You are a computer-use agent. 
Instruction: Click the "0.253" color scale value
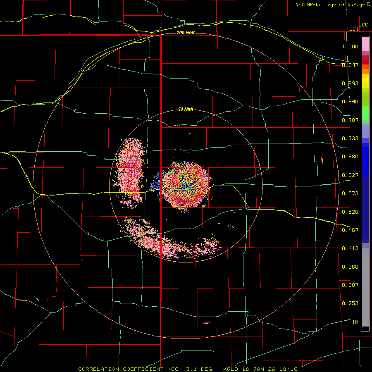tap(350, 303)
